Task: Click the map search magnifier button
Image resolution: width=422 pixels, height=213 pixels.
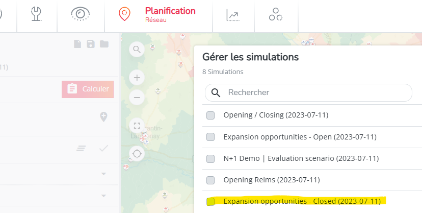Action: tap(137, 50)
